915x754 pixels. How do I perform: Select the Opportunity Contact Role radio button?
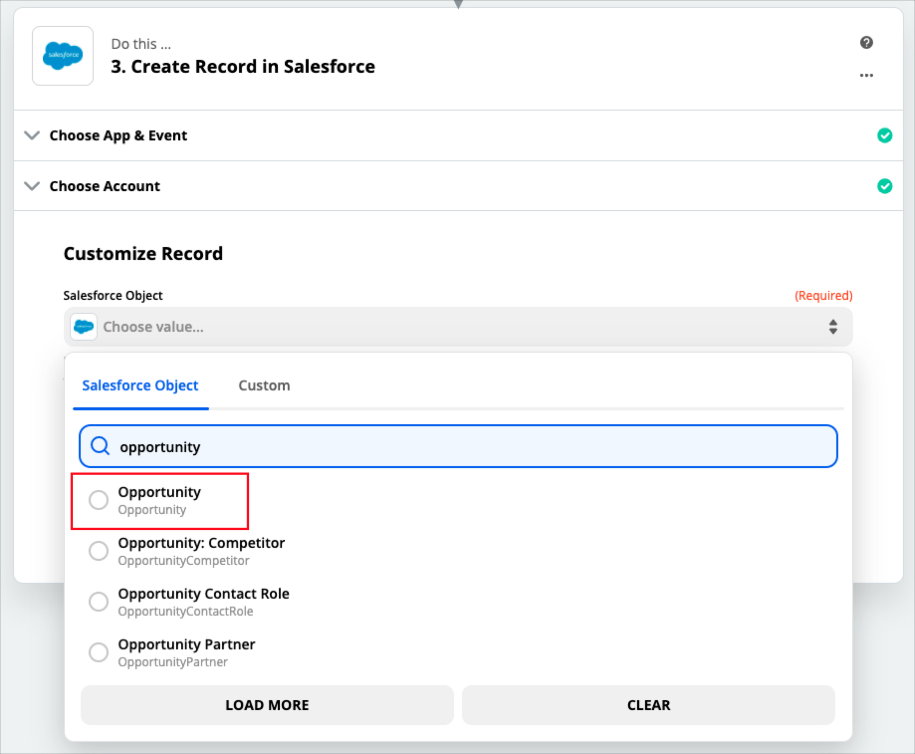point(99,602)
